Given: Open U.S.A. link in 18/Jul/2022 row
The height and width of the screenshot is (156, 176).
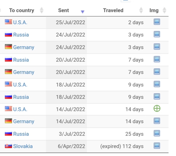Looking at the screenshot, I should click(20, 85).
